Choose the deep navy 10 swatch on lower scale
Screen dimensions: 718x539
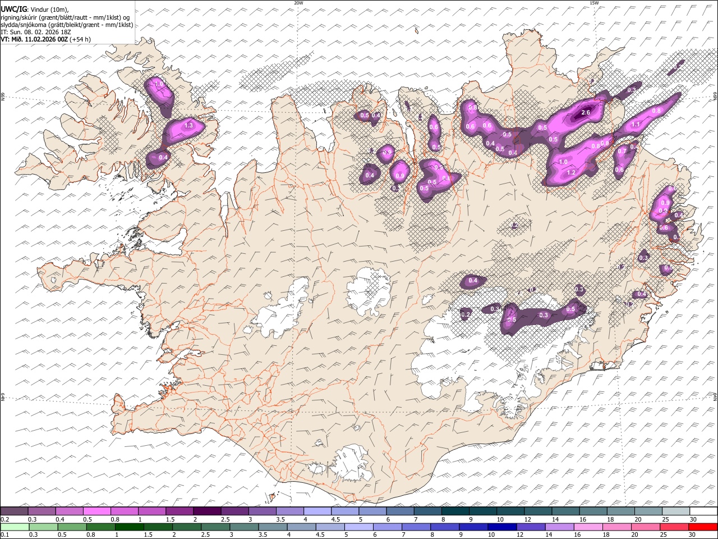coord(501,527)
